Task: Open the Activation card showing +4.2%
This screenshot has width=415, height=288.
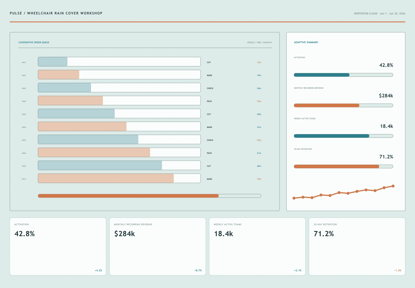Action: coord(58,247)
